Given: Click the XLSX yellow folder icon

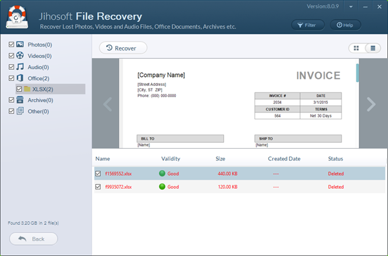Looking at the screenshot, I should pyautogui.click(x=27, y=89).
